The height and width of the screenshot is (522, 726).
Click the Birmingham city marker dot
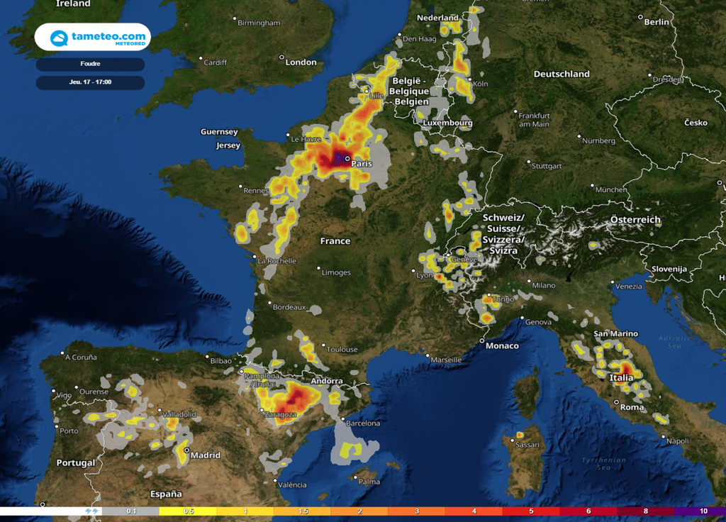tap(234, 19)
